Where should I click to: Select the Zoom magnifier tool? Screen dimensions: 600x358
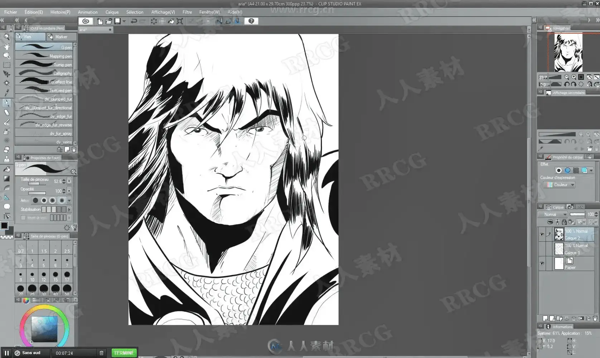click(x=6, y=37)
